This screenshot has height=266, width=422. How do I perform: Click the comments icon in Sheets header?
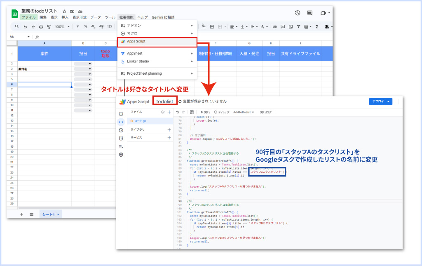tap(310, 13)
